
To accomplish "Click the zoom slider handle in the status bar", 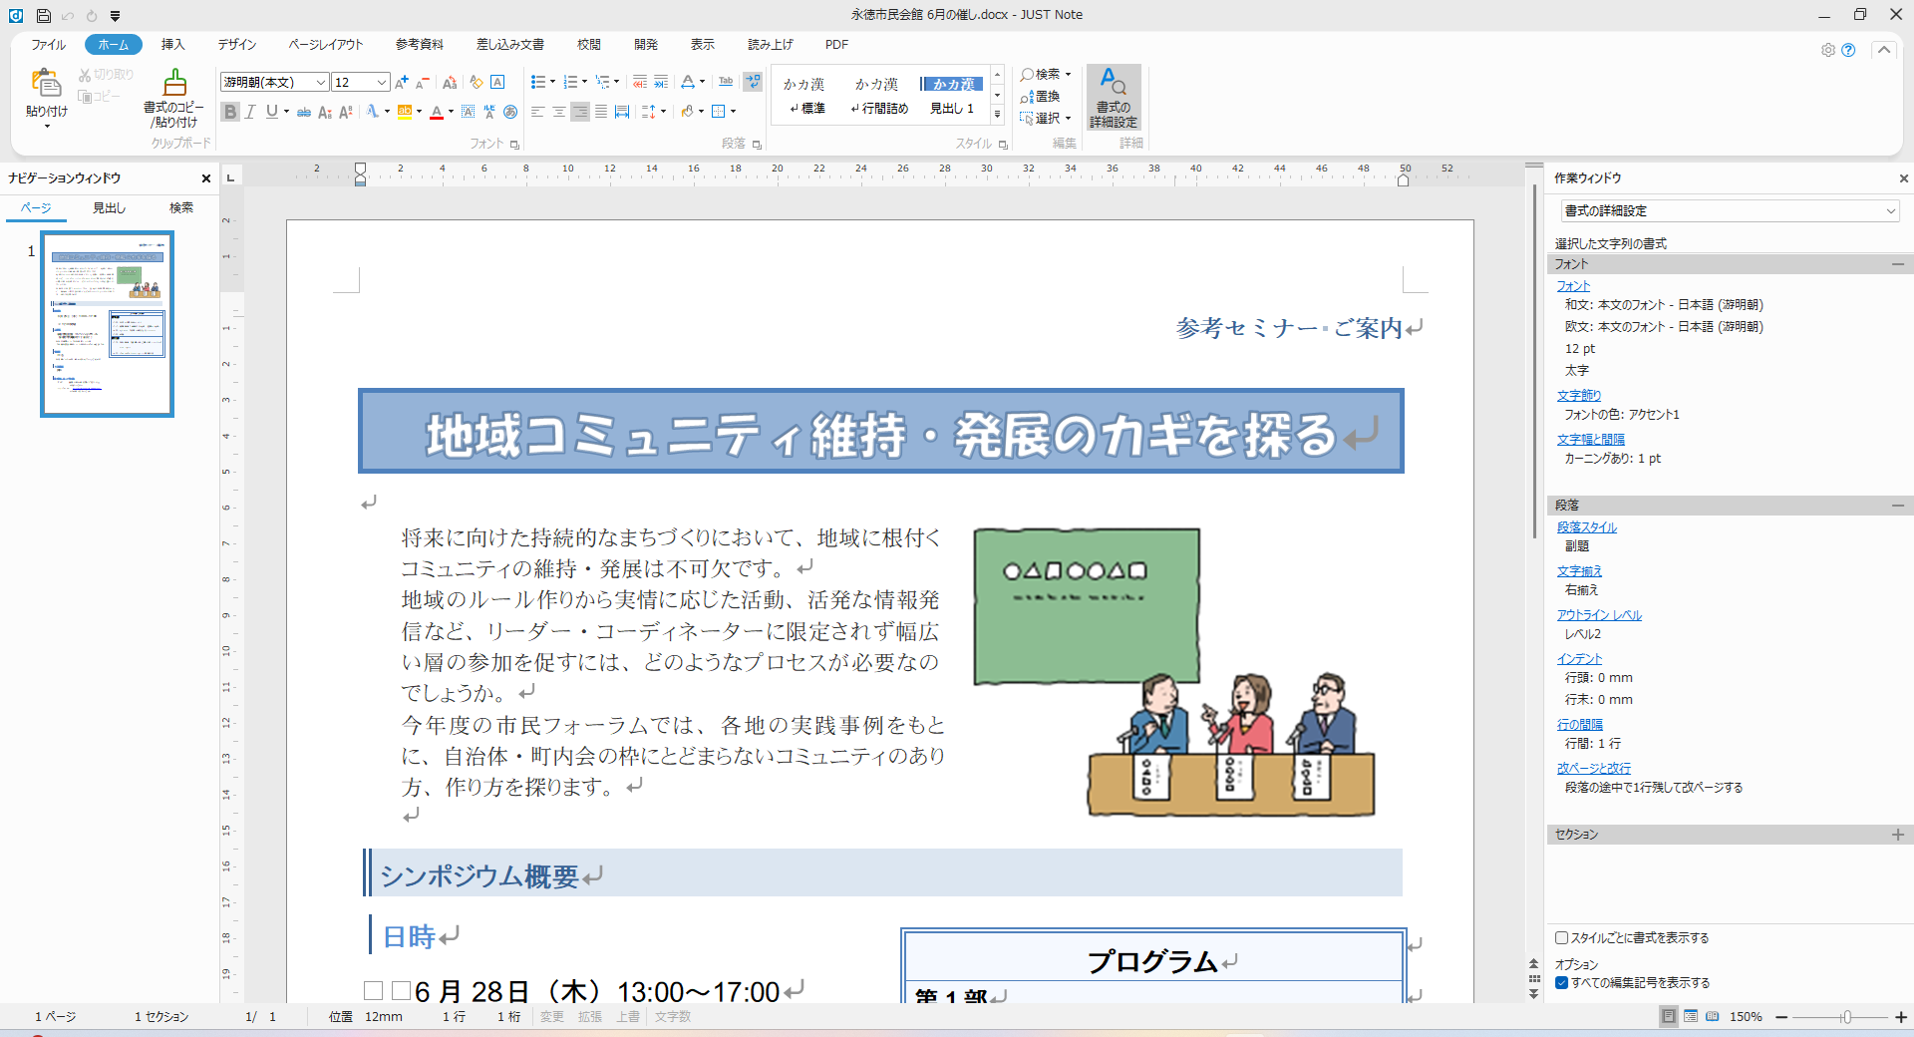I will [1845, 1017].
